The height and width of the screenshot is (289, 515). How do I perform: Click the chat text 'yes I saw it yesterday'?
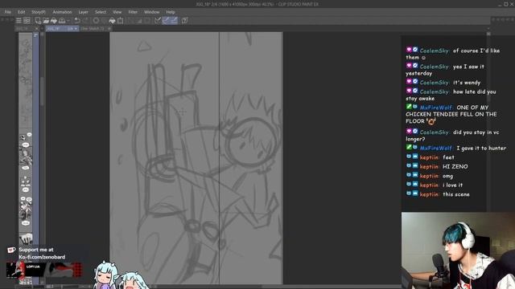(445, 70)
